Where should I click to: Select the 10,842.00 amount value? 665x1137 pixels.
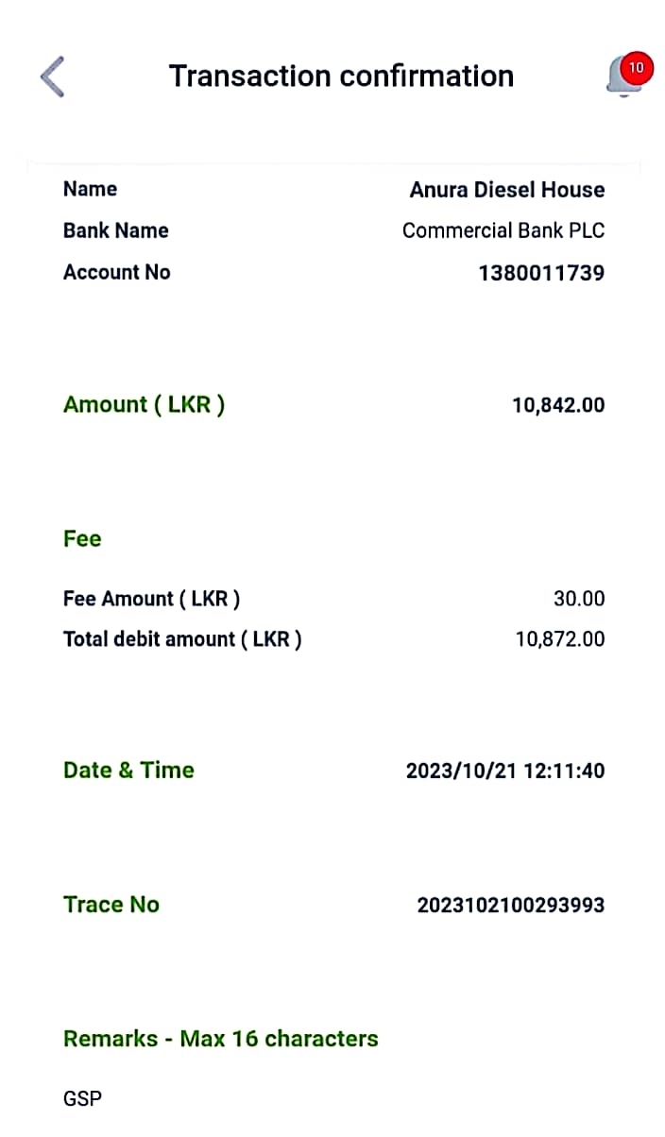558,405
